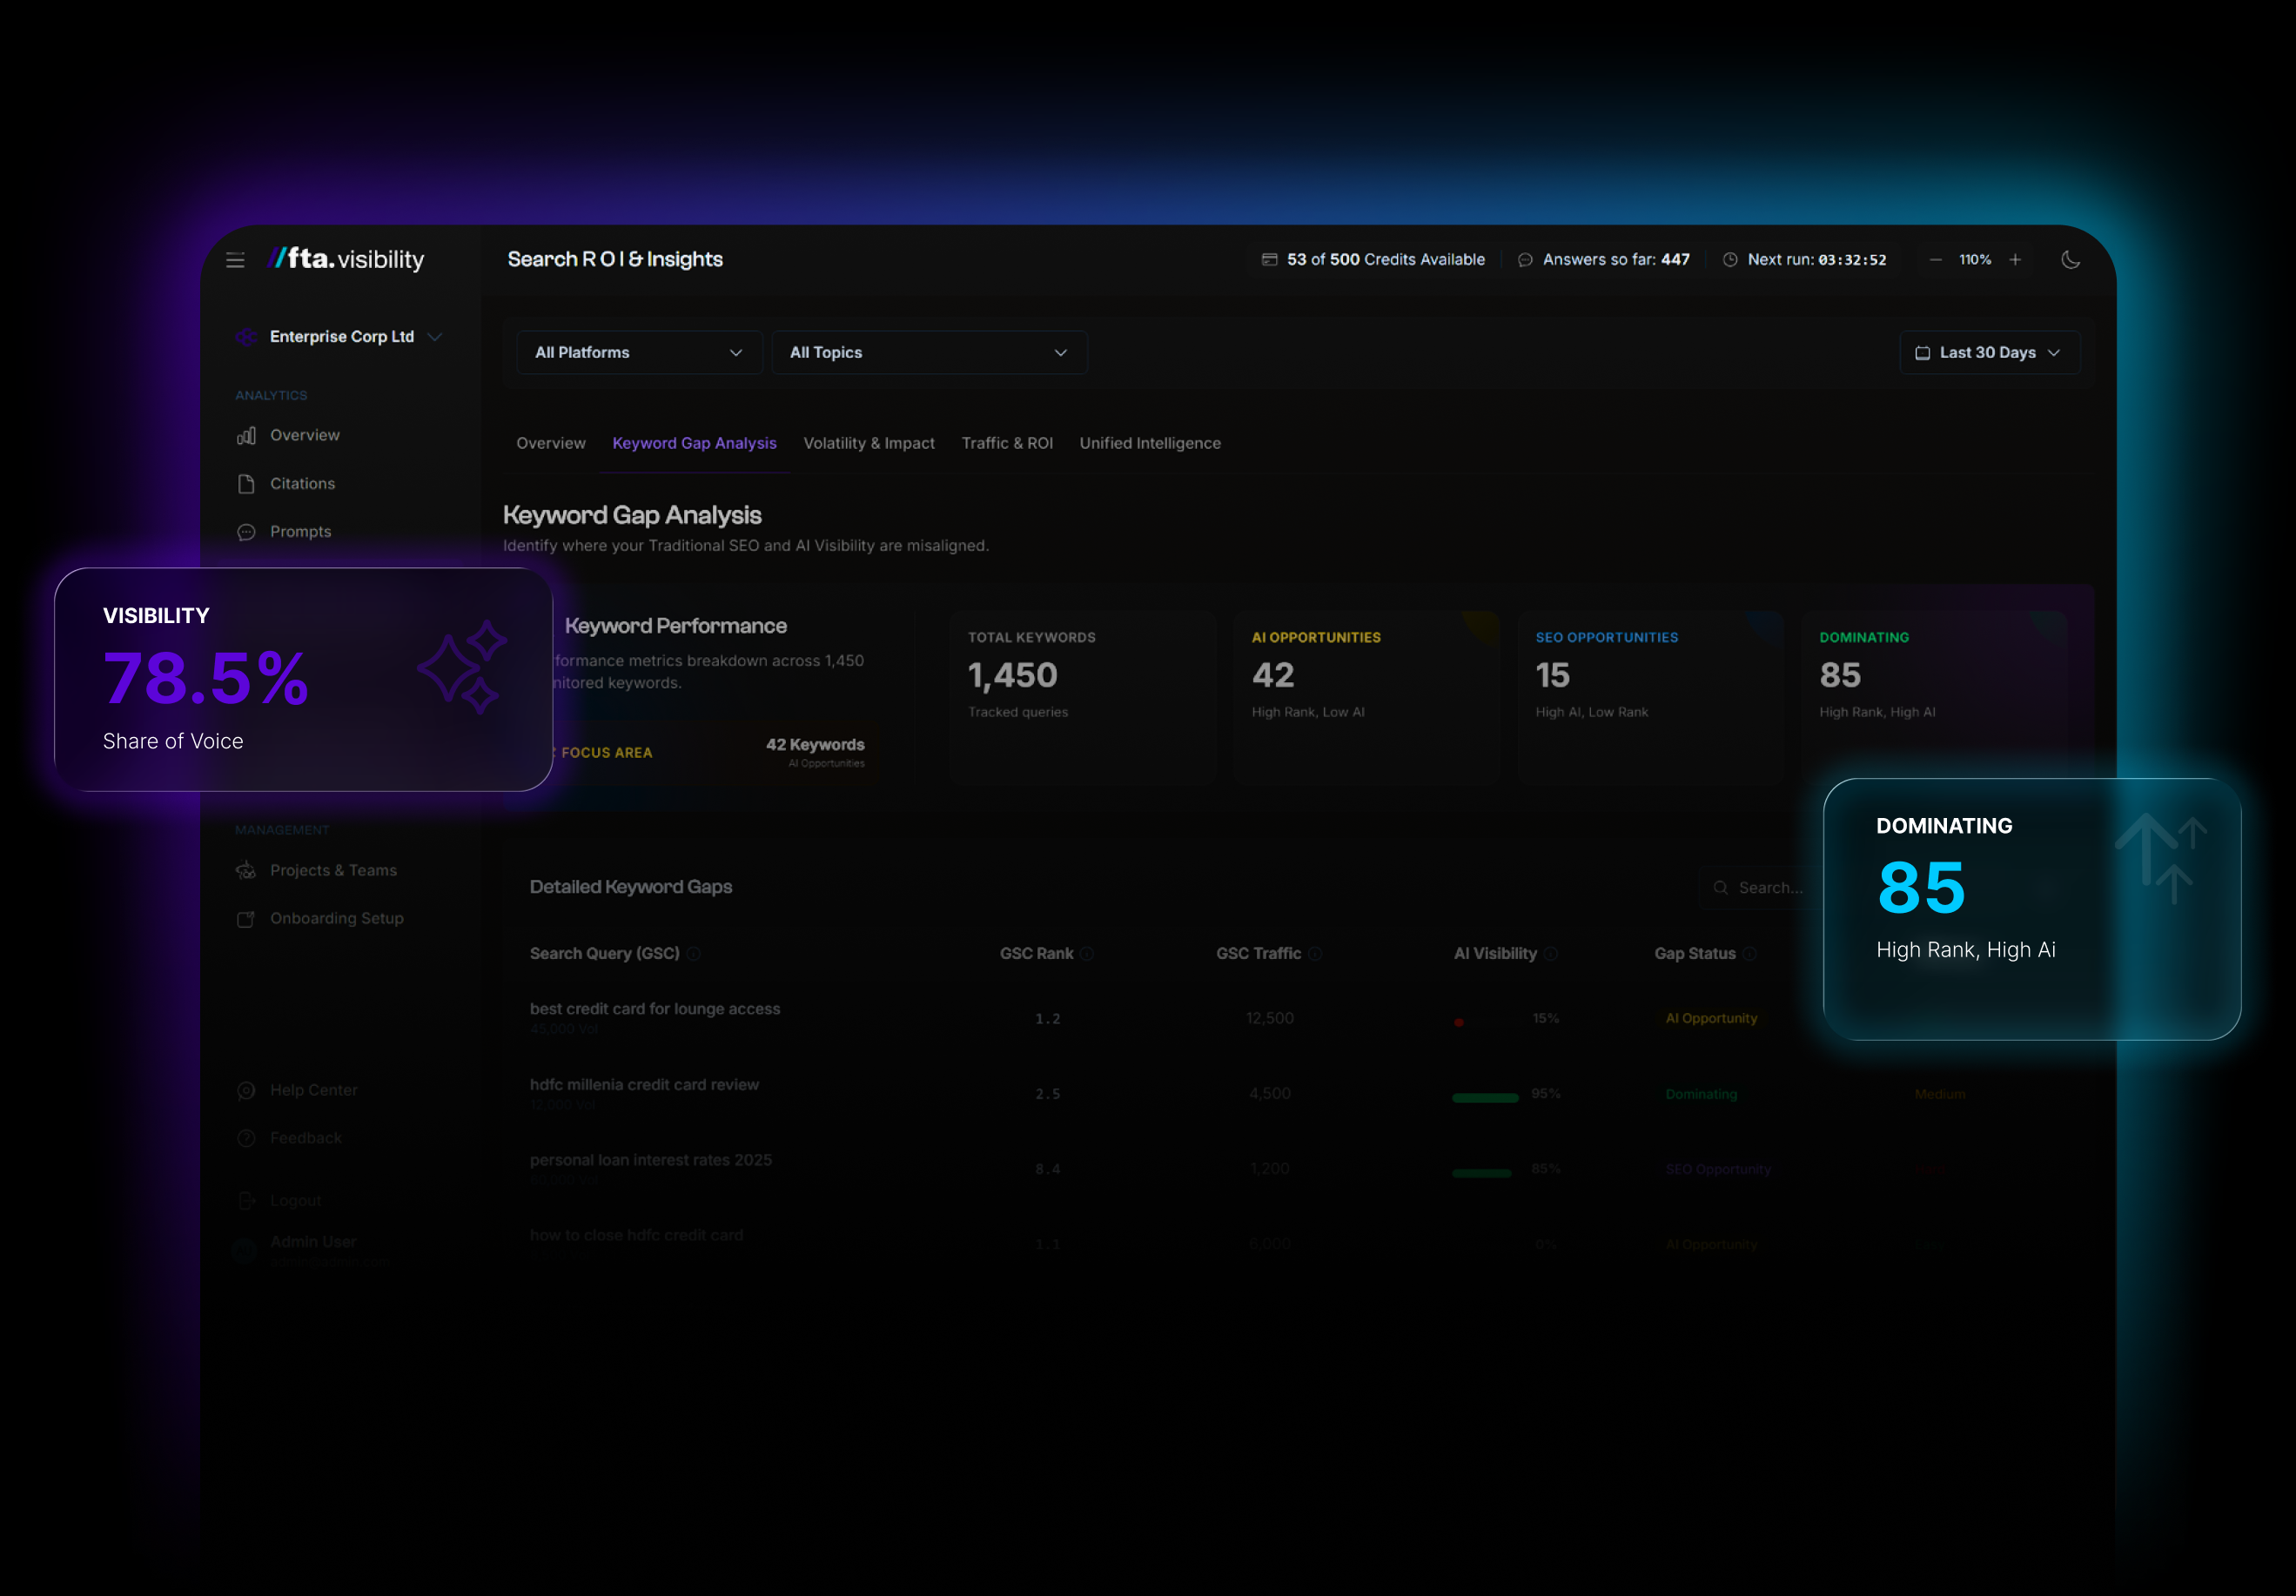Click the Help Center icon
This screenshot has width=2296, height=1596.
246,1091
